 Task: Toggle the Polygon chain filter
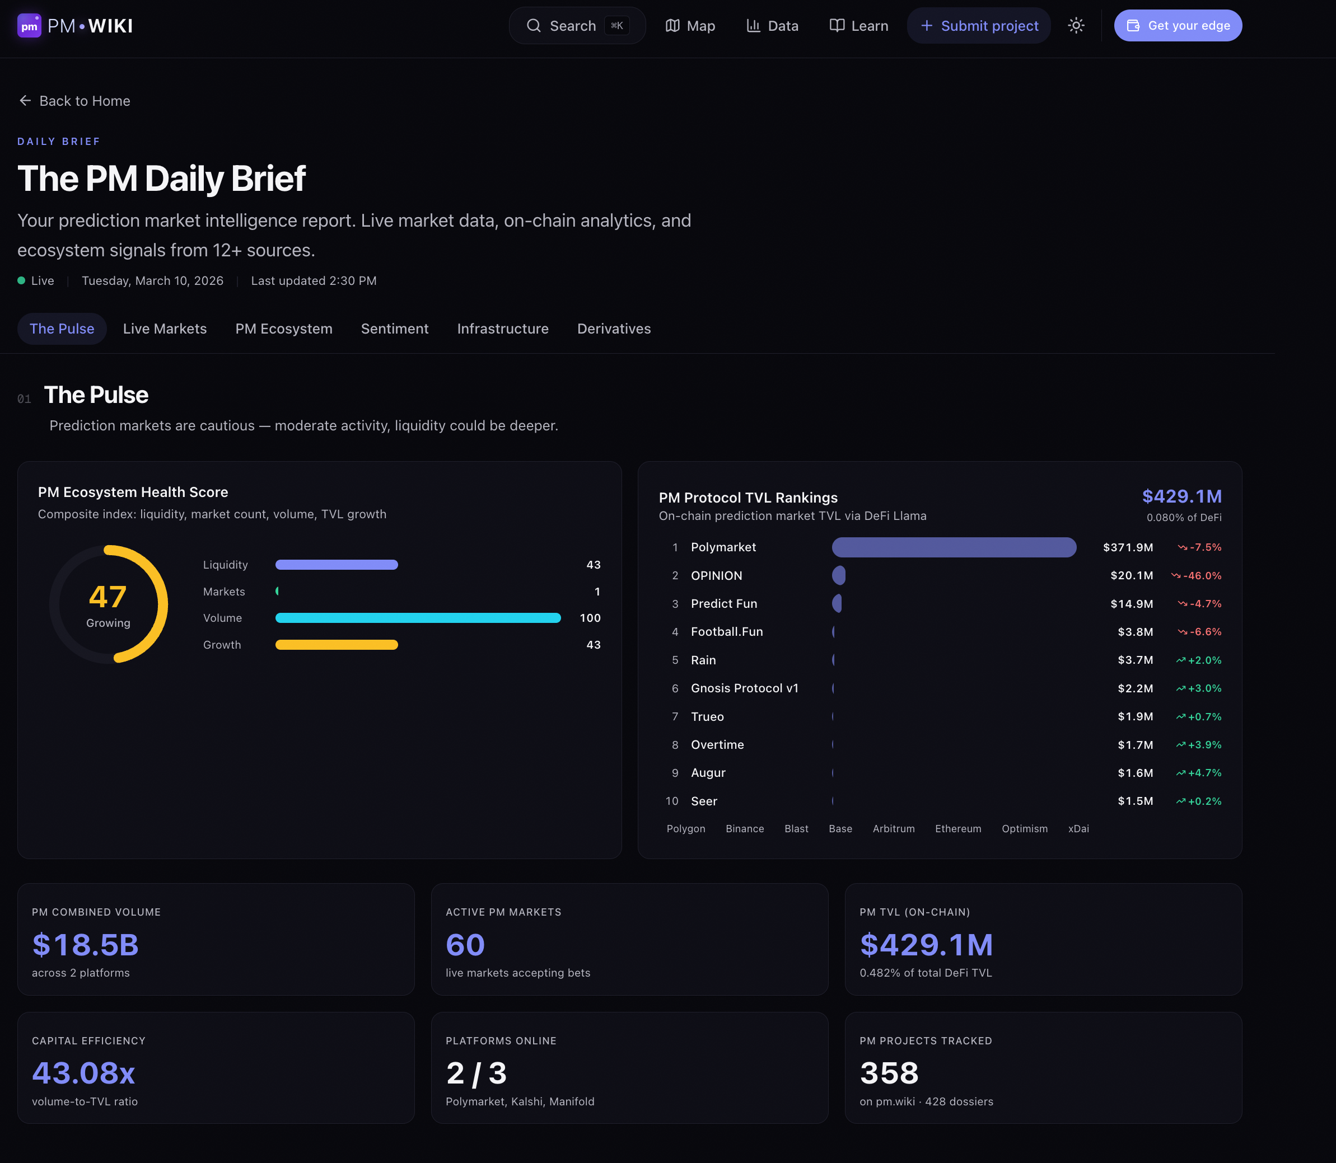(x=685, y=829)
